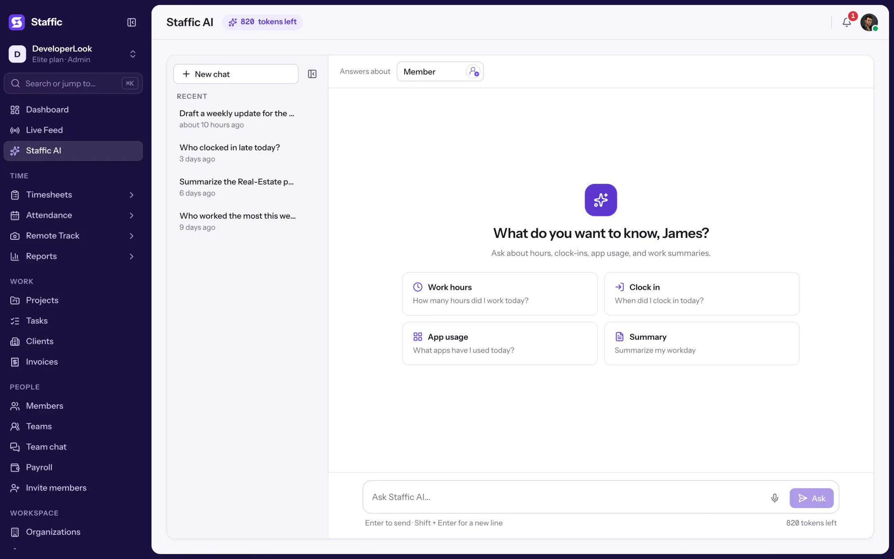Screen dimensions: 894x559
Task: Click the Team chat bubbles icon
Action: pos(15,447)
